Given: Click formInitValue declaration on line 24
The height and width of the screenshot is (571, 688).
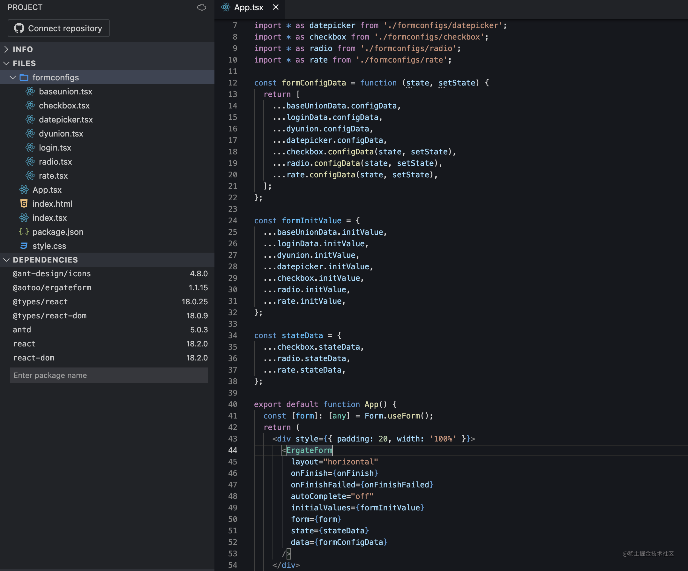Looking at the screenshot, I should (x=311, y=221).
